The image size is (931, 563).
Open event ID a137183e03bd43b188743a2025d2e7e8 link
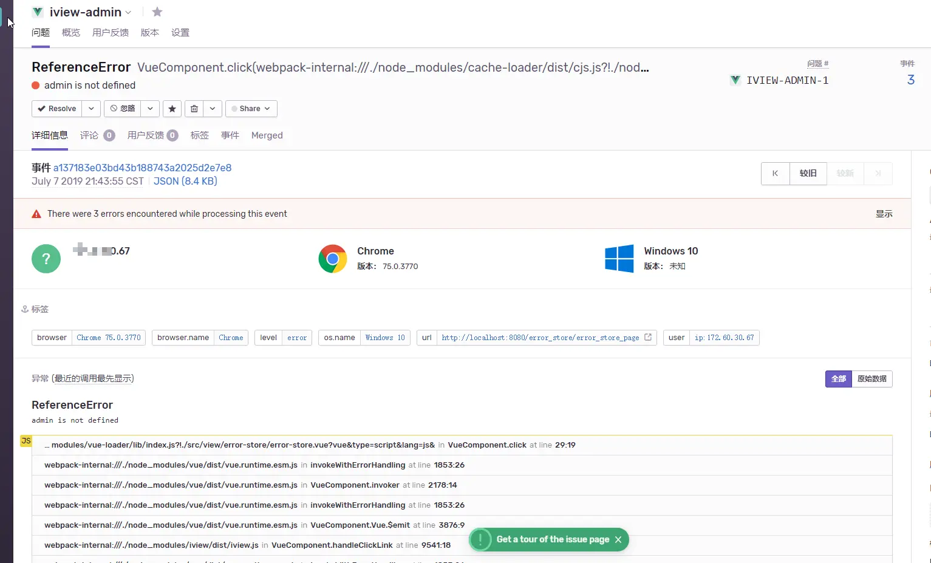pyautogui.click(x=142, y=168)
